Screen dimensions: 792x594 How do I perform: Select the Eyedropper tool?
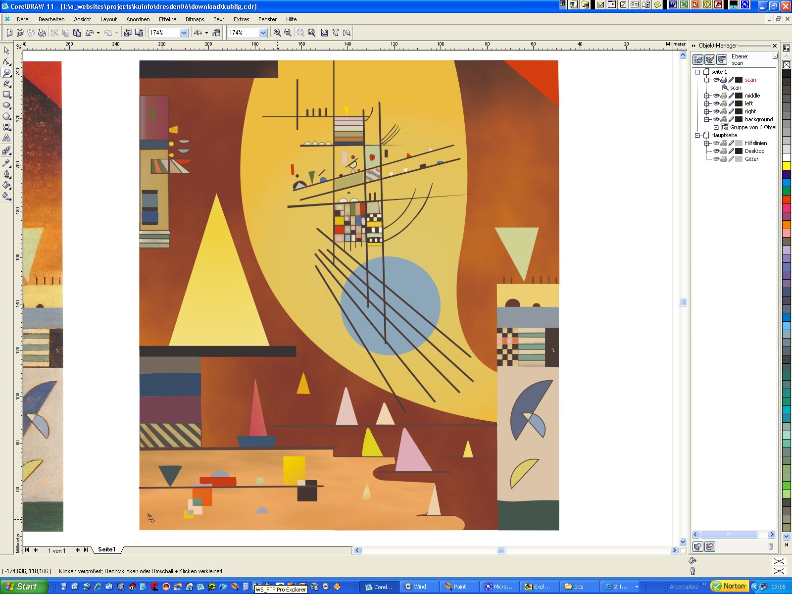coord(6,163)
